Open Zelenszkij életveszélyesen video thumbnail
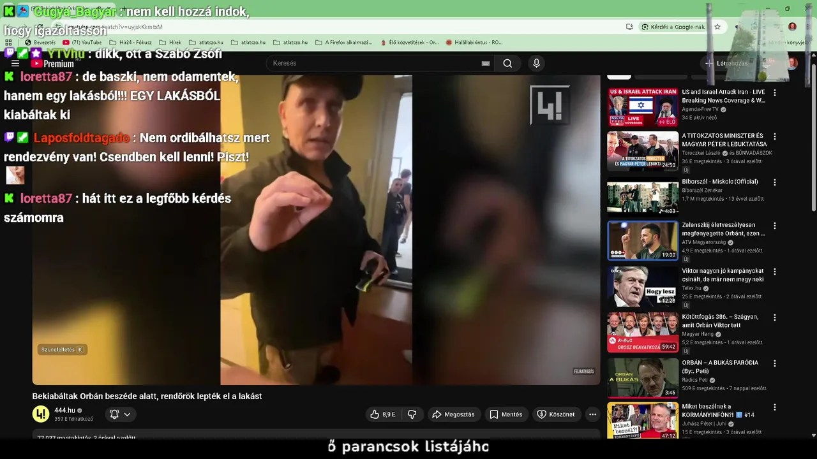Viewport: 817px width, 459px height. (643, 240)
